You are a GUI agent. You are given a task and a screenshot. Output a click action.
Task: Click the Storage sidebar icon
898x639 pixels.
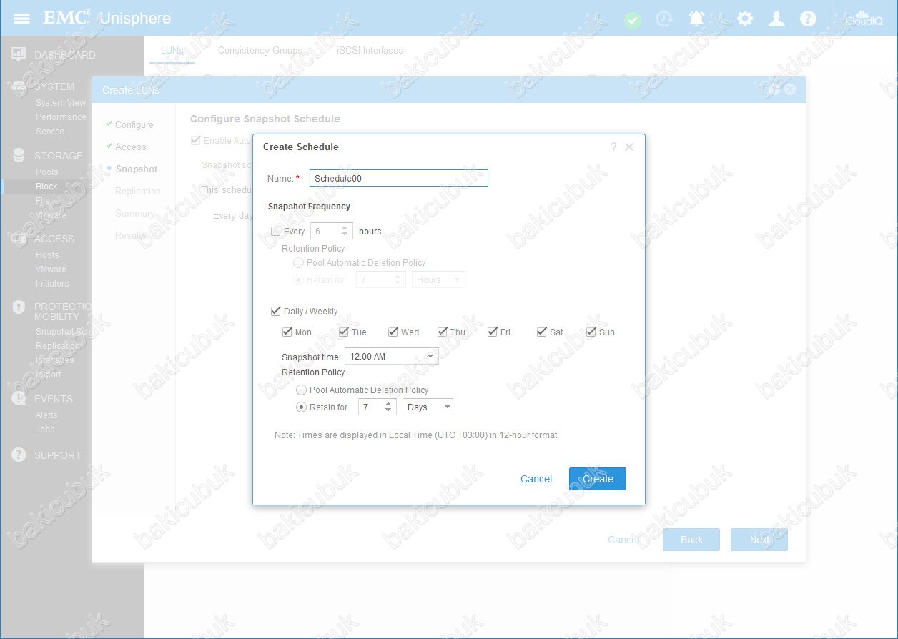pyautogui.click(x=19, y=155)
